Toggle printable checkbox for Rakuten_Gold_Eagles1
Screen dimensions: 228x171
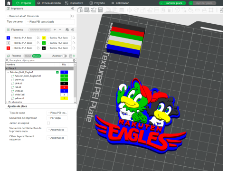click(x=57, y=72)
